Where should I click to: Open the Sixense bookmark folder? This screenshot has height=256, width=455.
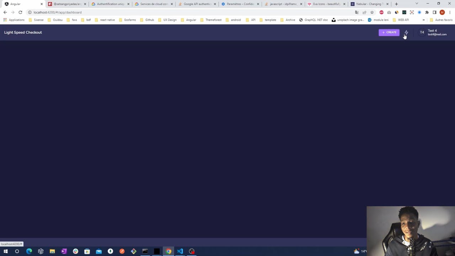point(36,20)
